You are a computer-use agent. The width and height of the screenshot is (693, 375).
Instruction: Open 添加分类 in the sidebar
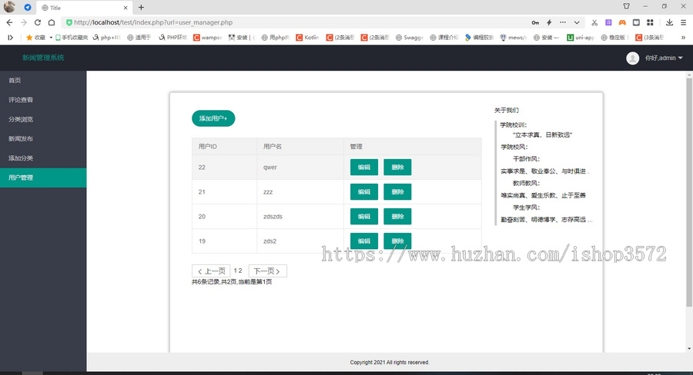click(43, 158)
